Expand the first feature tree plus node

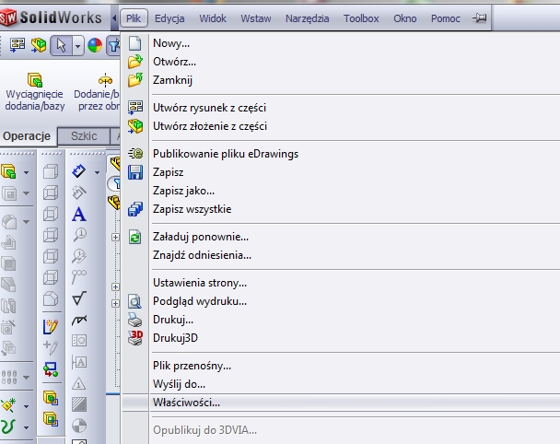[115, 238]
